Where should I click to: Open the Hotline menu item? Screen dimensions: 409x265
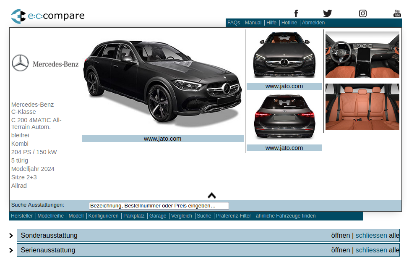click(x=289, y=23)
